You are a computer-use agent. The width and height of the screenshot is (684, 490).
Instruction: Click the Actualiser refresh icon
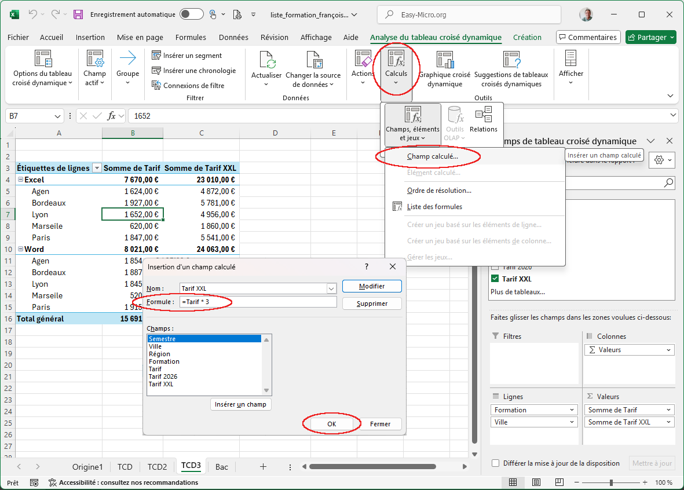pyautogui.click(x=266, y=60)
